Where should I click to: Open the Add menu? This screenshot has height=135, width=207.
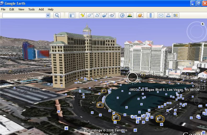point(41,9)
